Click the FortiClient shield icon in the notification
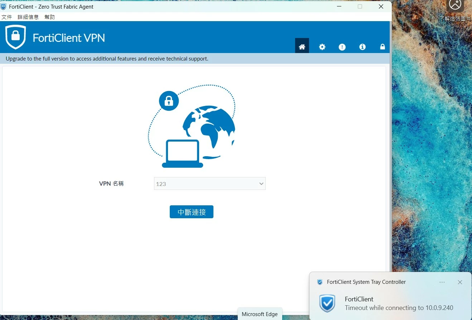Screen dimensions: 472x320 [x=327, y=303]
